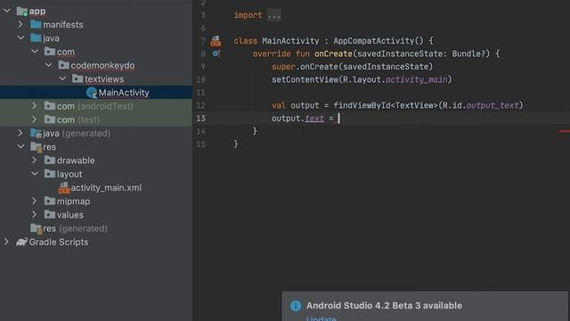Click the Gradle elephant icon
This screenshot has height=321, width=570.
click(21, 242)
